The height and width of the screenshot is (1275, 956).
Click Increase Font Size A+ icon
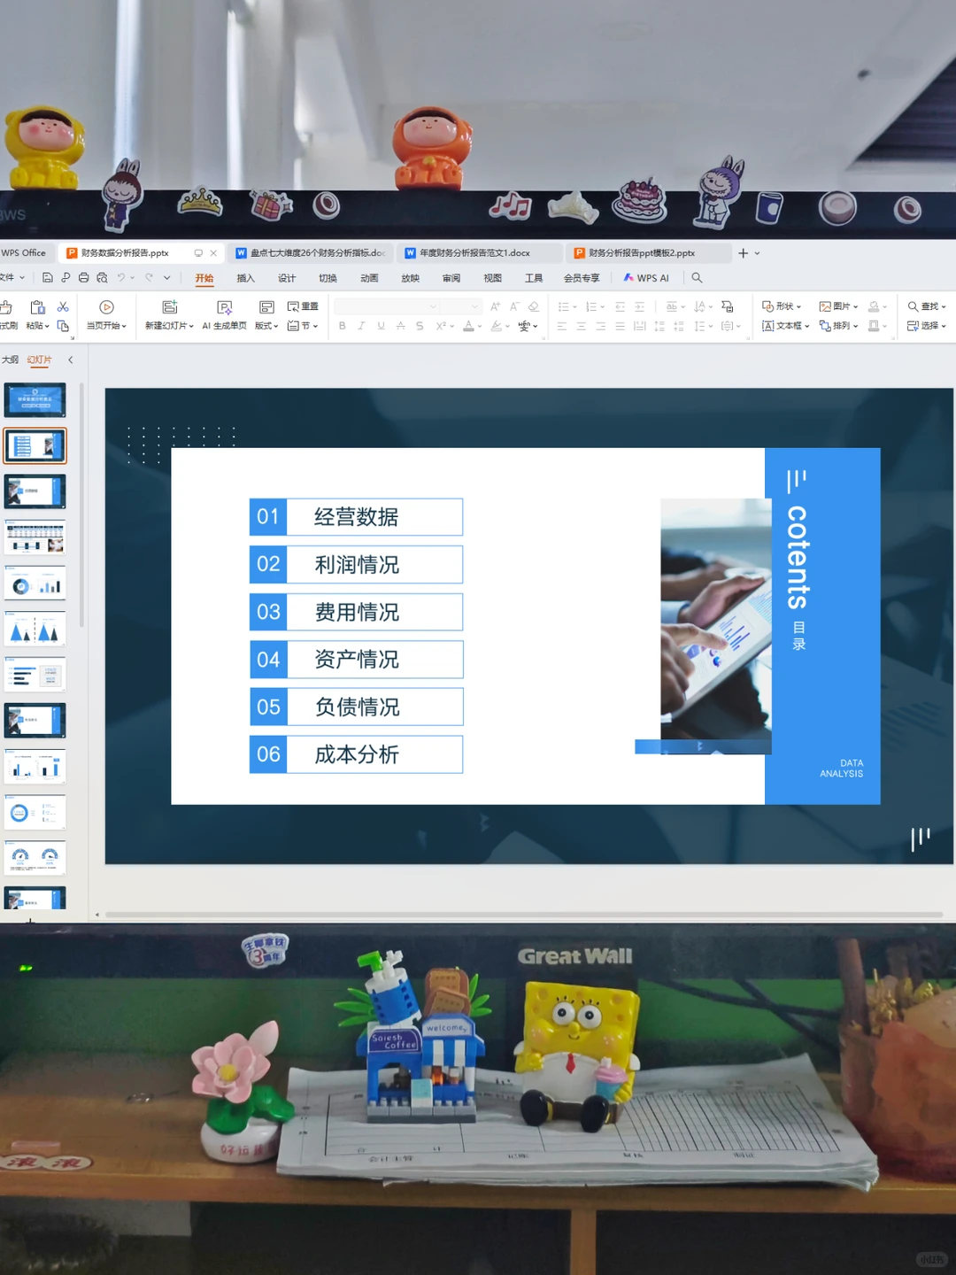[495, 306]
